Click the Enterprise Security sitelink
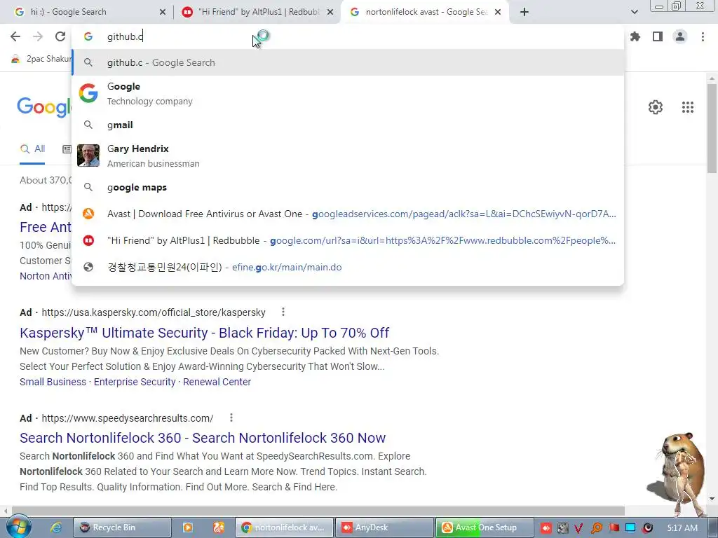Viewport: 718px width, 538px height. pos(135,382)
